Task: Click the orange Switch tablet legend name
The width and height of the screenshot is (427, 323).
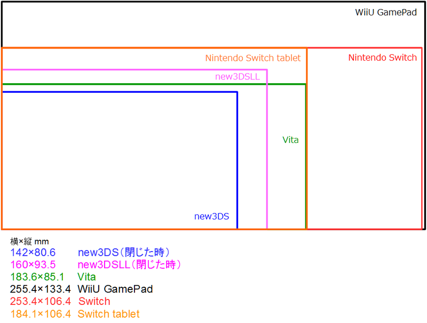Action: tap(109, 314)
